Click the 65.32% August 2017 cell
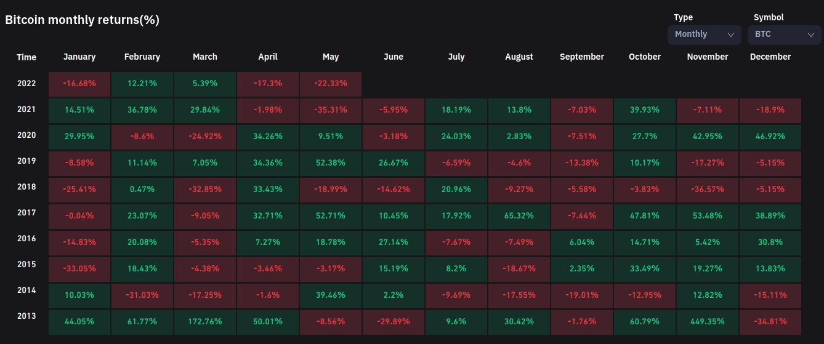The width and height of the screenshot is (824, 344). (x=519, y=217)
